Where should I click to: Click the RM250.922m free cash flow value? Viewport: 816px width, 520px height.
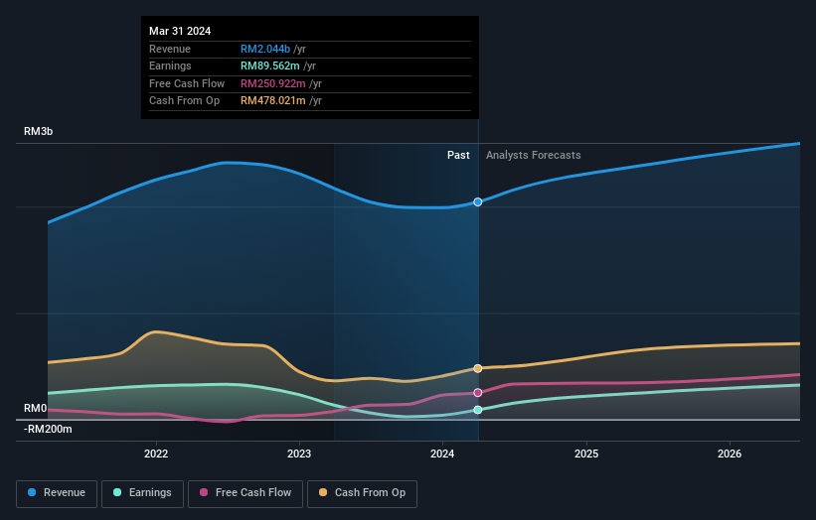click(273, 83)
